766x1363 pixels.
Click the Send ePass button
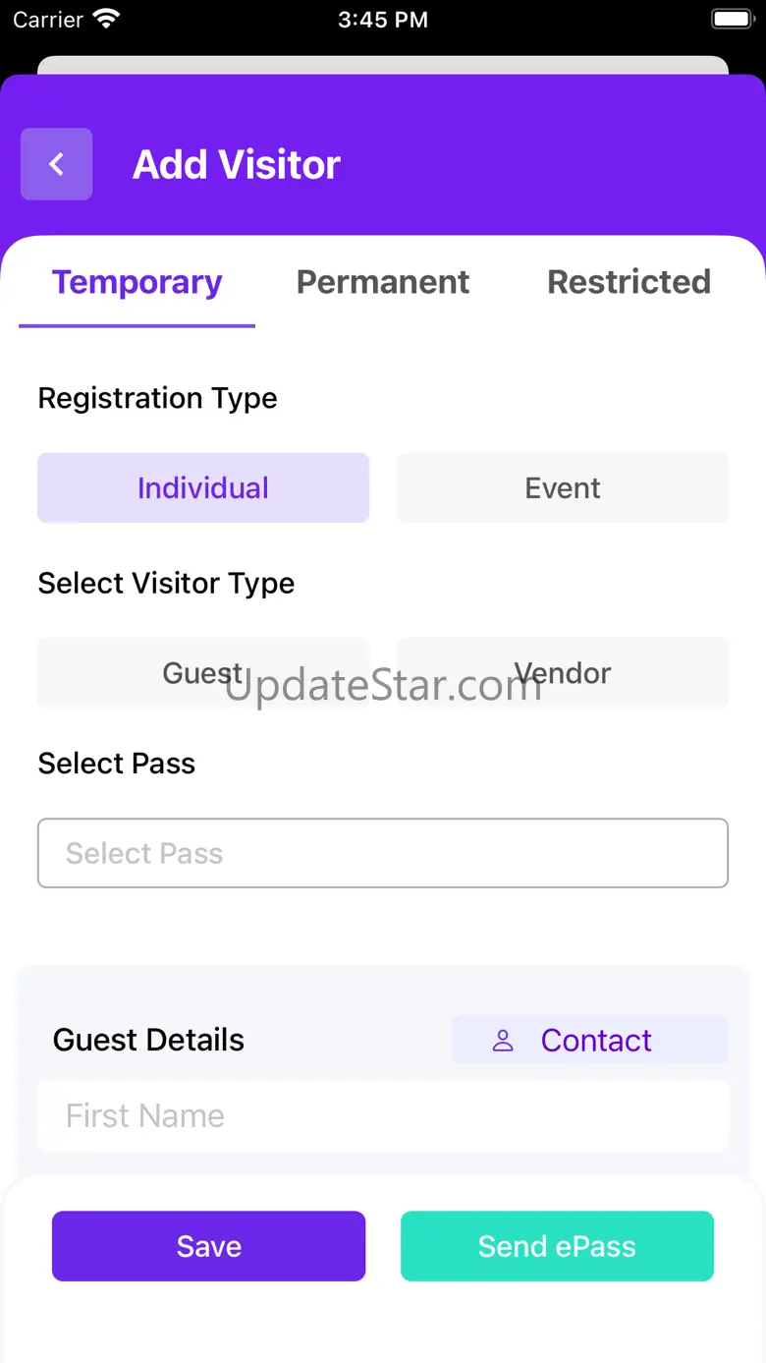click(557, 1246)
